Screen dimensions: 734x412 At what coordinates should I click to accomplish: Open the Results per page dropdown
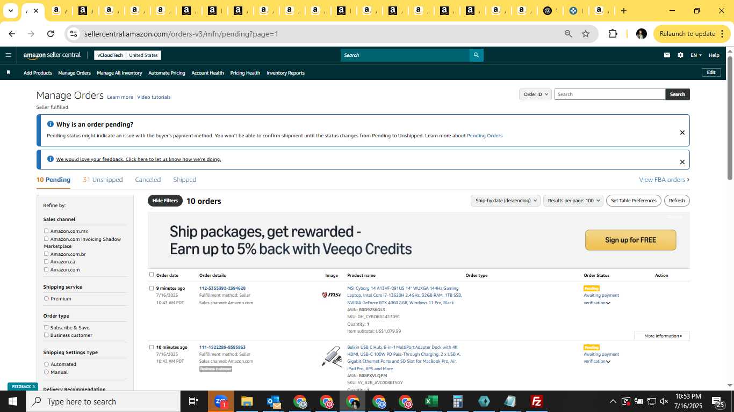pos(573,201)
